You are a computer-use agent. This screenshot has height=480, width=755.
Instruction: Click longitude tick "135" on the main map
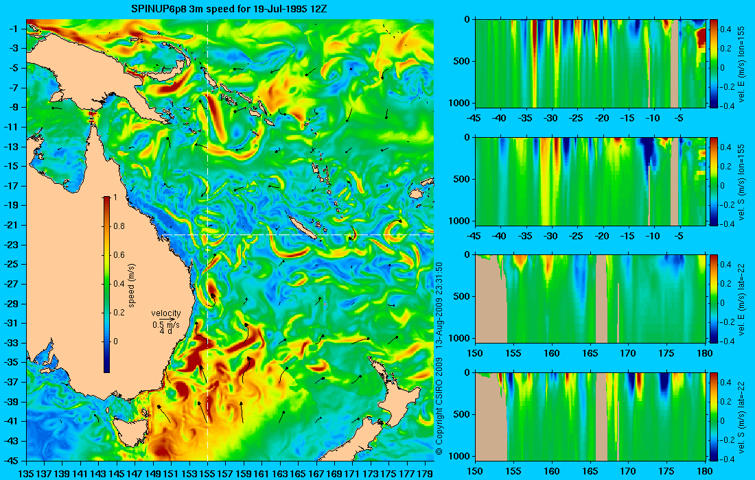26,473
